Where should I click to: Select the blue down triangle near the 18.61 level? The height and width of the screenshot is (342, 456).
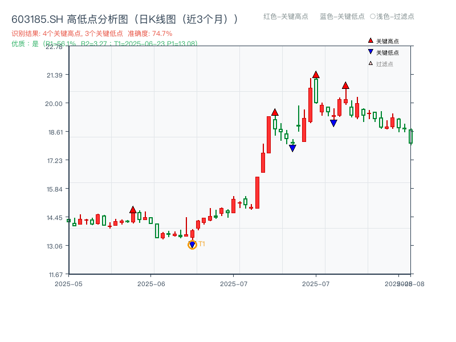point(333,122)
